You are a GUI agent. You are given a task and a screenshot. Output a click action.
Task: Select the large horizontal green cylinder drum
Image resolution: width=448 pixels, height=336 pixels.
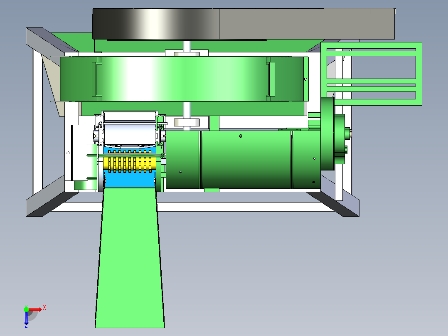click(x=243, y=160)
